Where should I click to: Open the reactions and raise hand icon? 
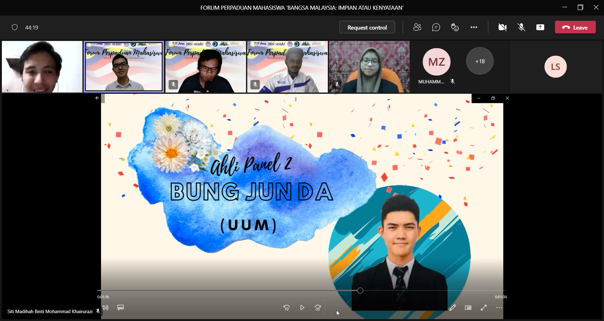click(455, 27)
